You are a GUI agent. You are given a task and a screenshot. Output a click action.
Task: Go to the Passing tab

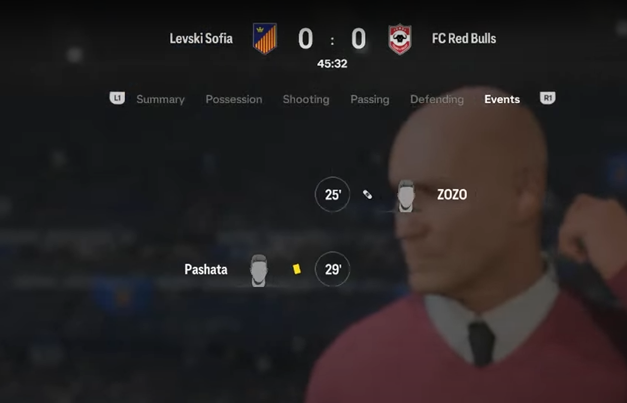370,100
